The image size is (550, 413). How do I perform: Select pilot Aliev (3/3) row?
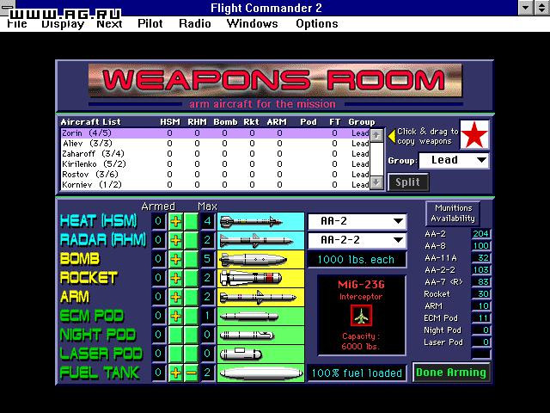click(x=216, y=144)
